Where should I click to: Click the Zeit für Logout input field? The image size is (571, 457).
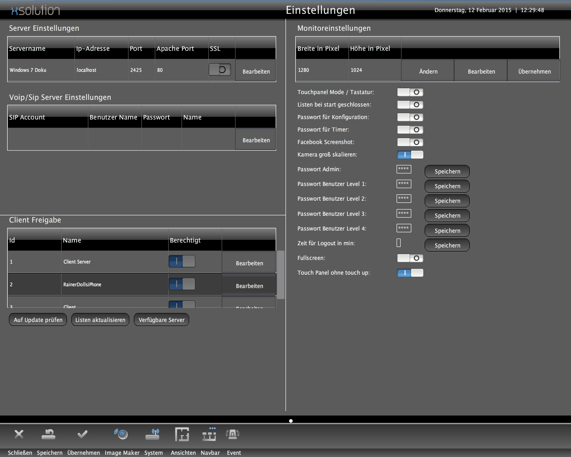399,243
